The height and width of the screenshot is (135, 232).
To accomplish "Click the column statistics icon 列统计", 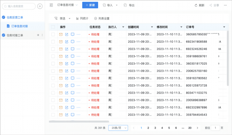I will point(77,19).
